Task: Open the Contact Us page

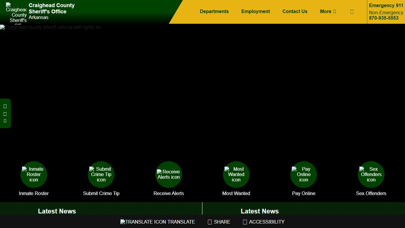Action: pyautogui.click(x=295, y=12)
